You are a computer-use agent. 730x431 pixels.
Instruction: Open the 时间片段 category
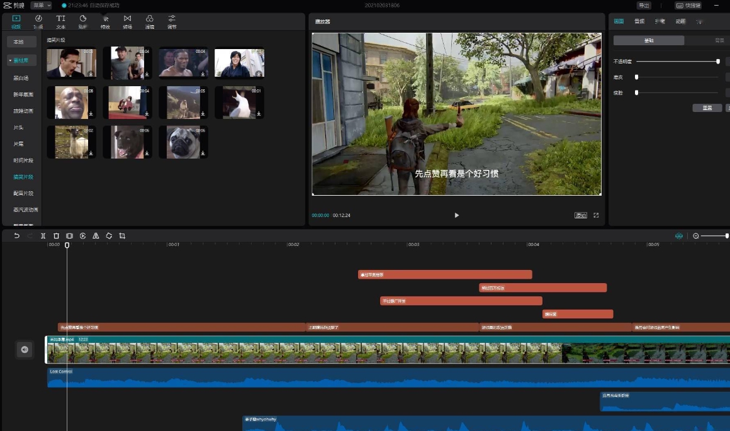[x=23, y=160]
